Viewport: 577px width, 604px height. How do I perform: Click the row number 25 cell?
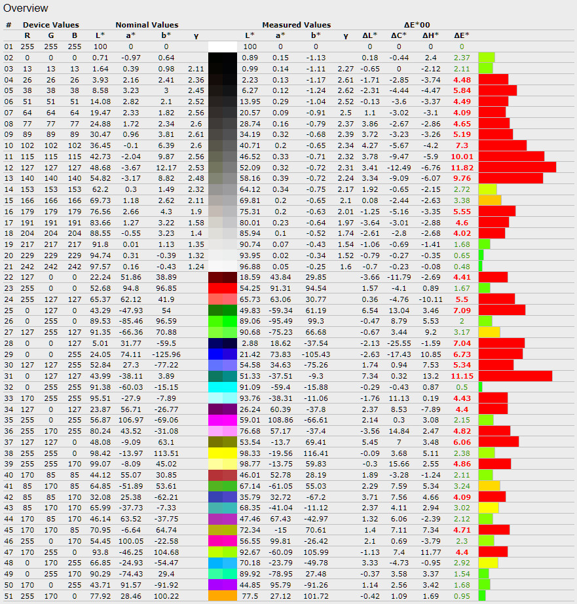[9, 310]
